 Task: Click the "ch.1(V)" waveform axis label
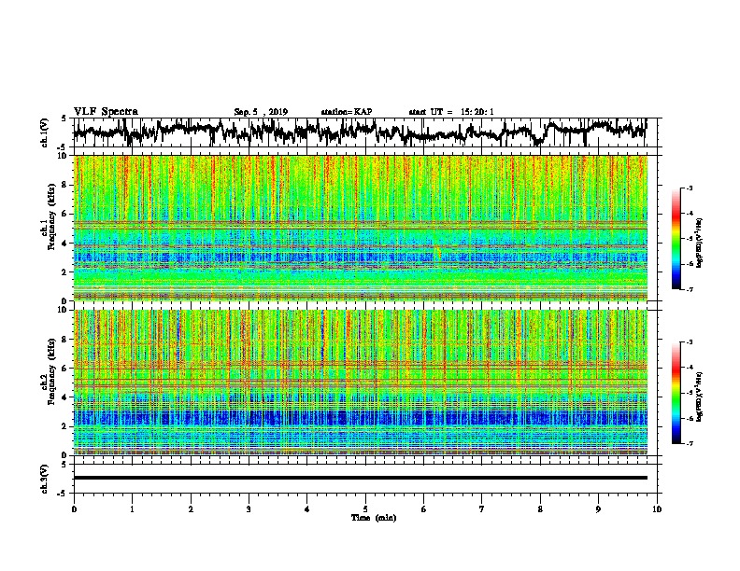(44, 132)
